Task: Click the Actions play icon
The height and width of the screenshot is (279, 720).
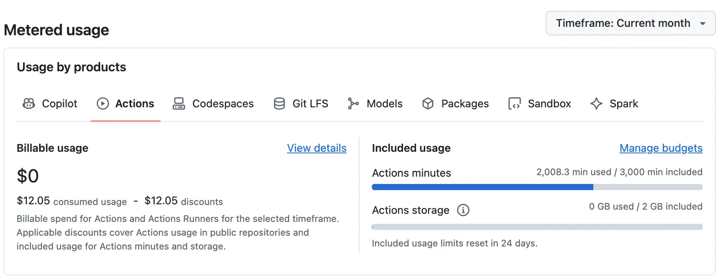Action: (x=103, y=104)
